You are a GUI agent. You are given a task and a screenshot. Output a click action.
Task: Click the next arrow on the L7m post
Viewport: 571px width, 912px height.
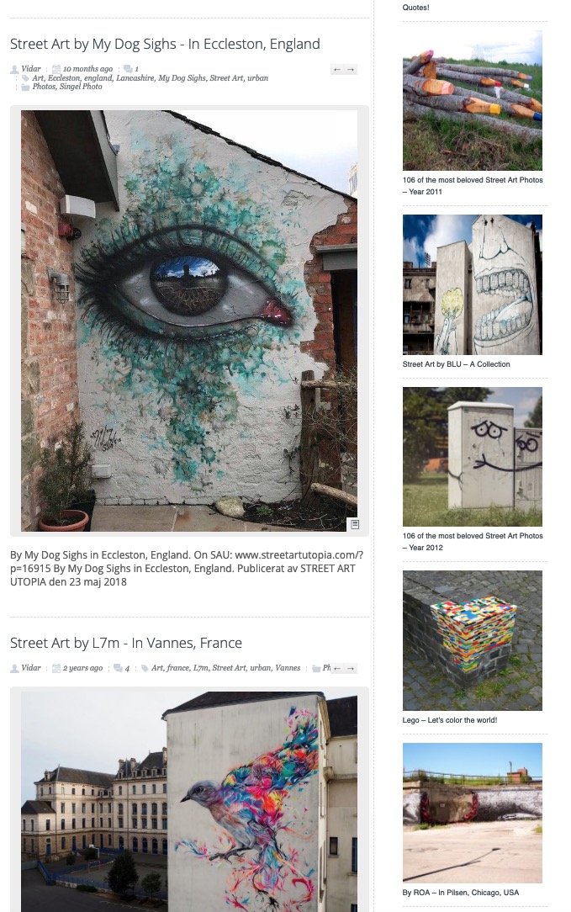coord(351,669)
